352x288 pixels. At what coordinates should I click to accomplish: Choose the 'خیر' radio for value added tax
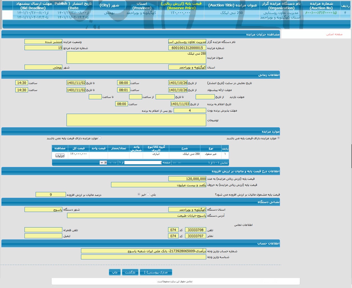139,194
